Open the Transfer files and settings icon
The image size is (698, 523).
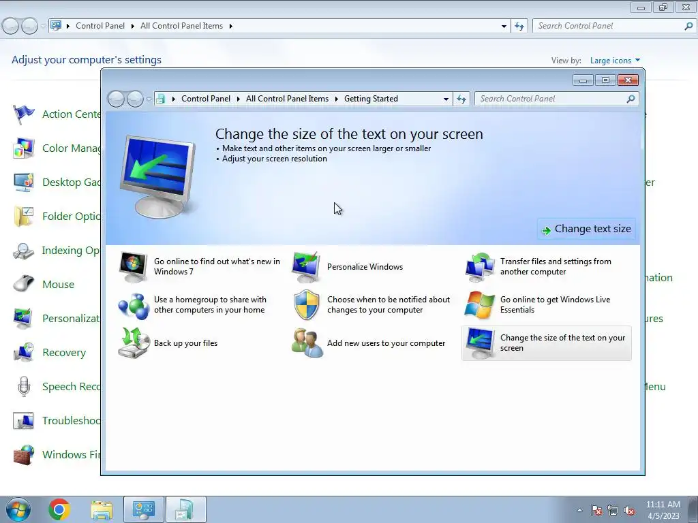point(479,267)
